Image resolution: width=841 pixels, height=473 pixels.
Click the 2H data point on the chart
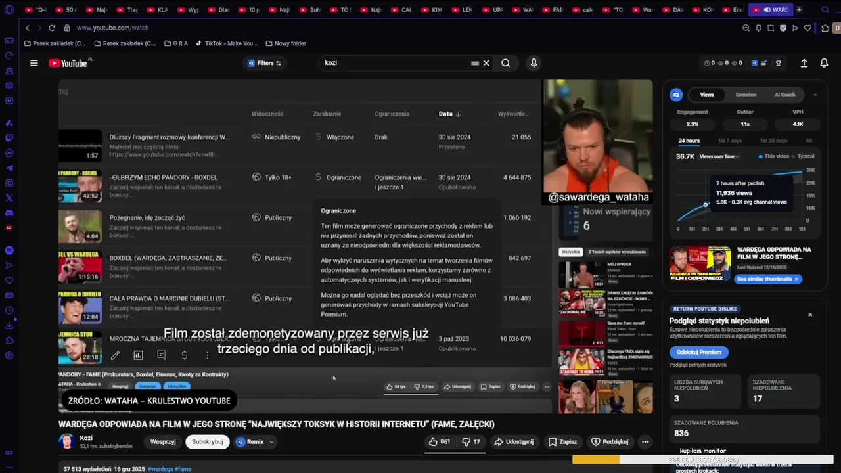coord(706,205)
